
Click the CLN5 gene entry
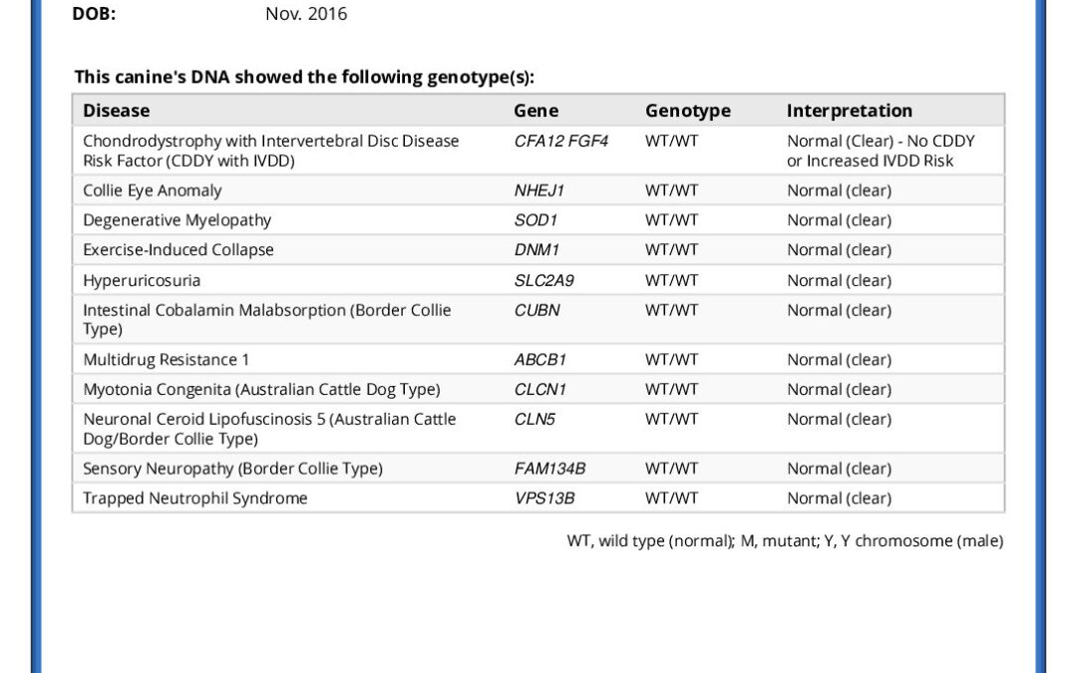pos(534,419)
